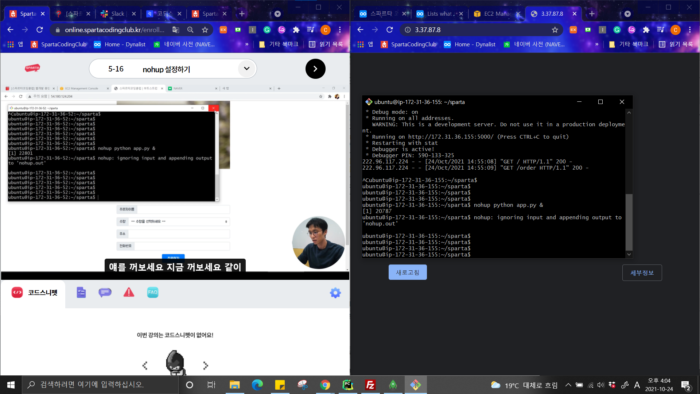This screenshot has width=700, height=394.
Task: Expand the nohup 설정하기 lecture dropdown
Action: pos(247,69)
